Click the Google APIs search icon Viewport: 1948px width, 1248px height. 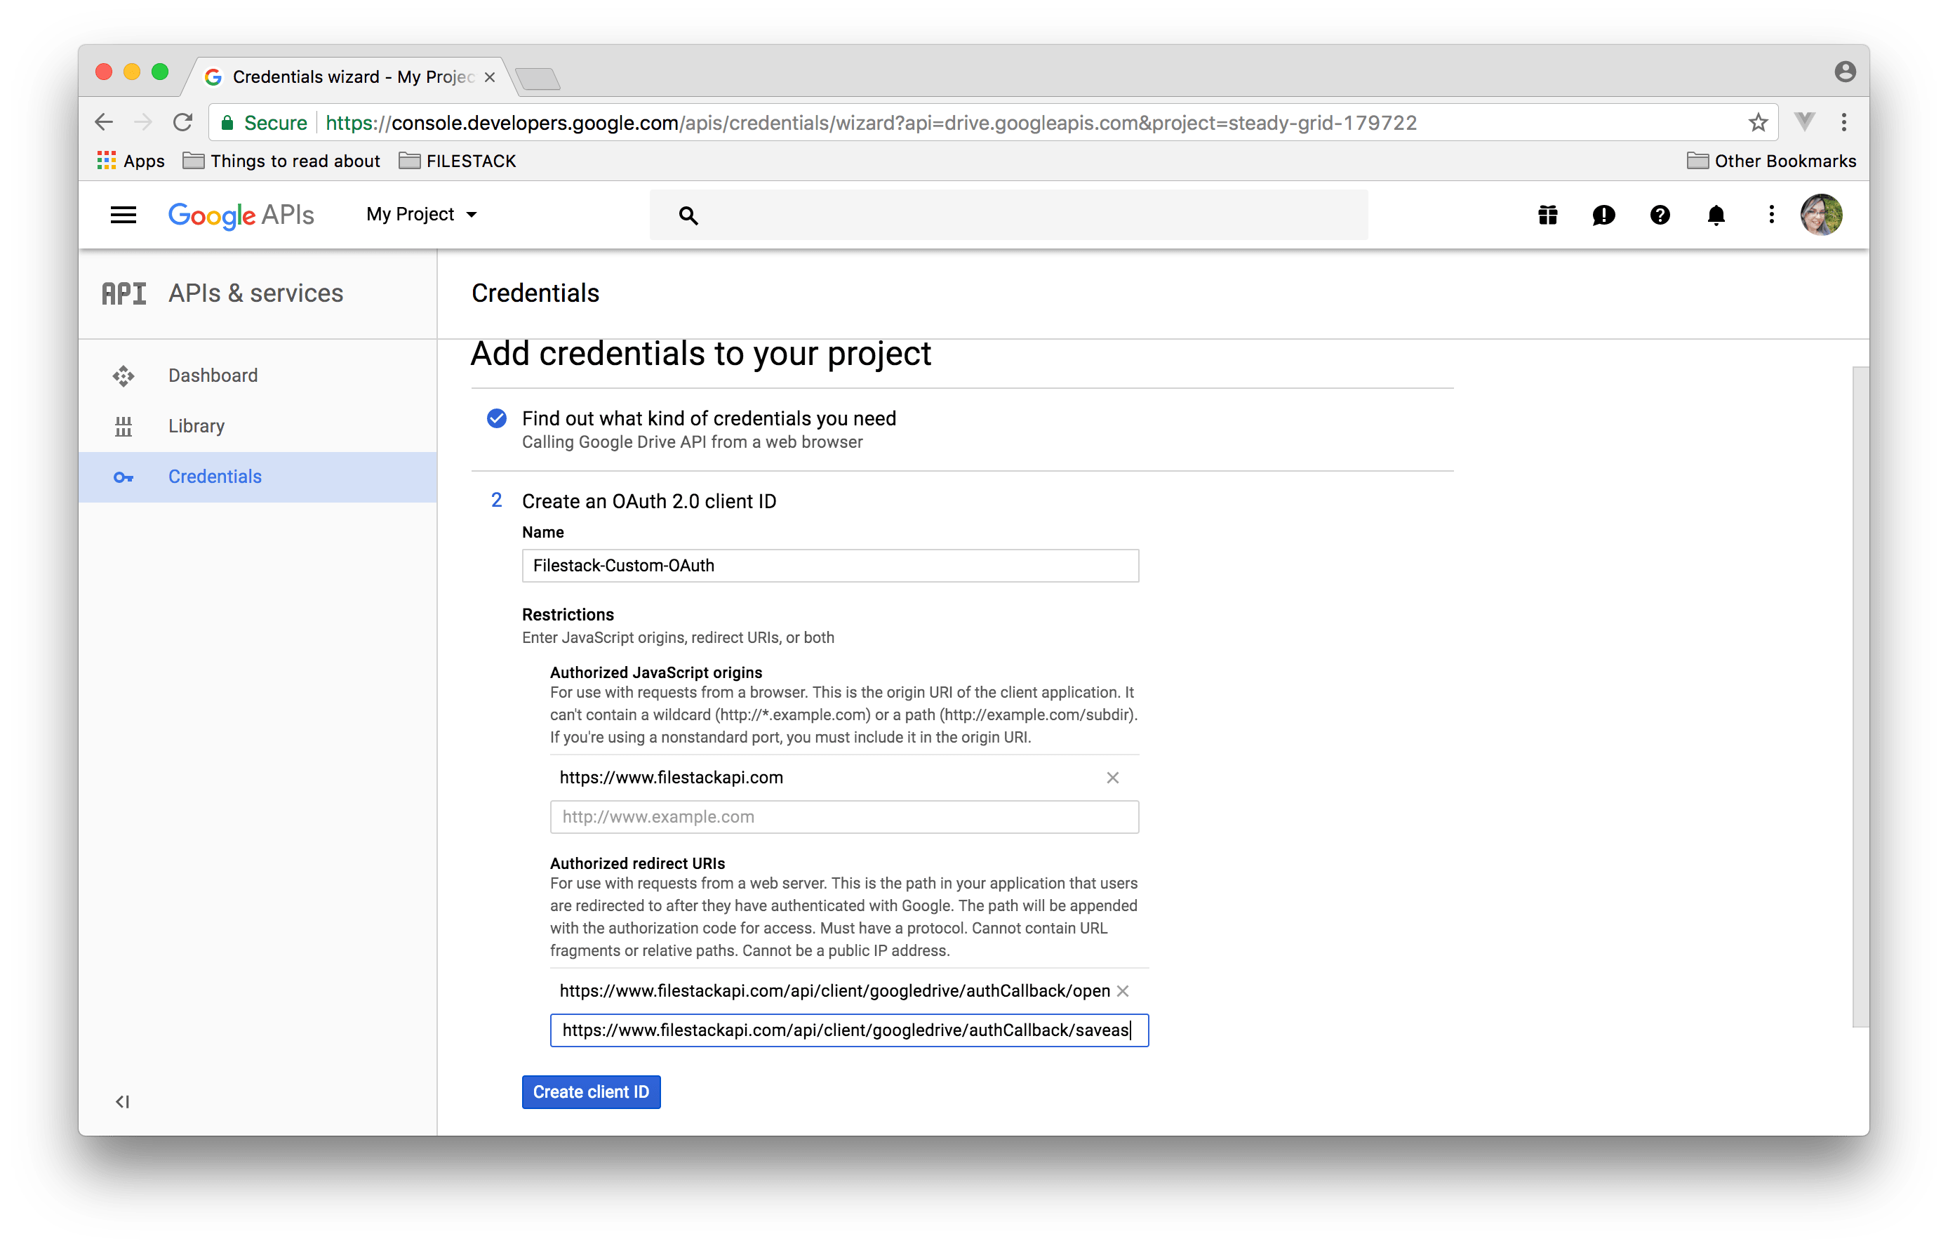tap(687, 214)
